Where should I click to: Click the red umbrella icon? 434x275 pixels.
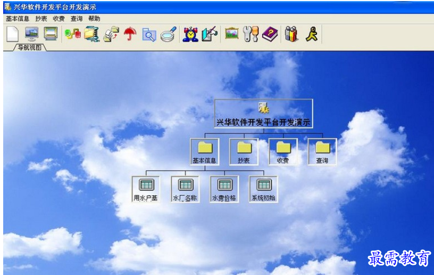tap(130, 34)
